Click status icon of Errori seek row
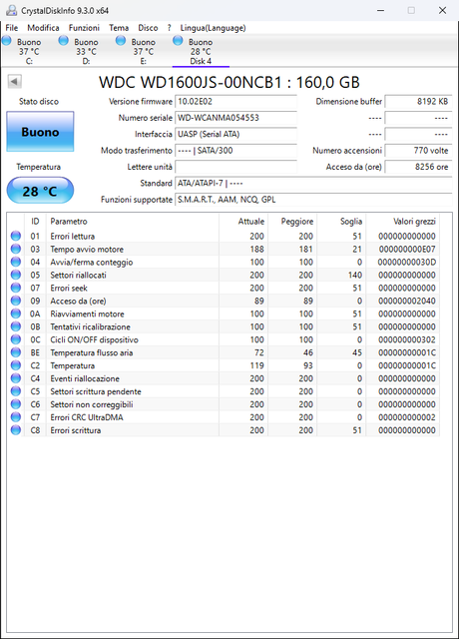 (x=16, y=288)
